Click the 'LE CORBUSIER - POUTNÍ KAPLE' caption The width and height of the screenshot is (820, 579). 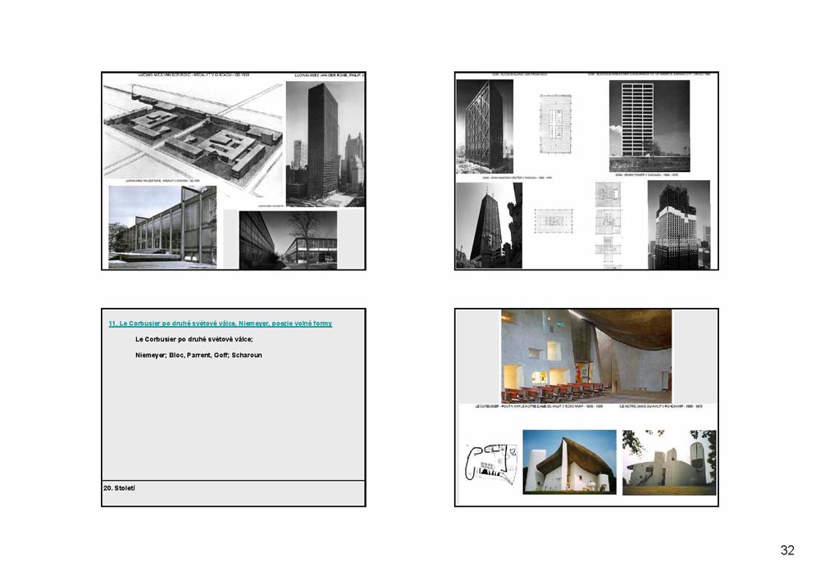(540, 406)
